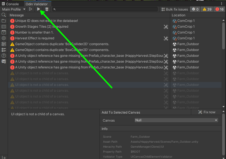The height and width of the screenshot is (159, 226).
Task: Toggle the errors filter showing 16
Action: pyautogui.click(x=220, y=9)
